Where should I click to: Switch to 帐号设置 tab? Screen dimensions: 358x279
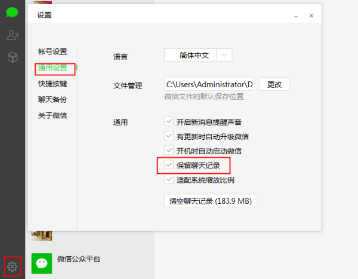(53, 52)
